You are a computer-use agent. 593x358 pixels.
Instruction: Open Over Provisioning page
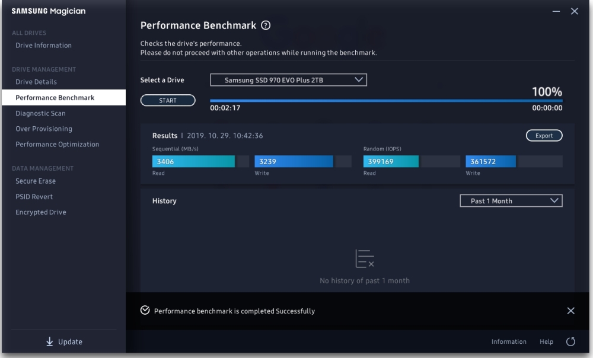click(x=44, y=129)
